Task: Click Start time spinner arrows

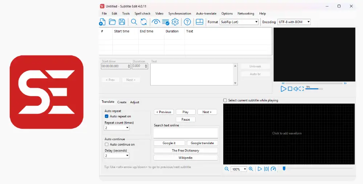Action: point(129,66)
